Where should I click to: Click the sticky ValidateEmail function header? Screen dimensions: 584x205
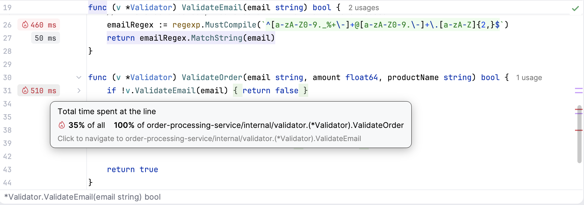214,7
